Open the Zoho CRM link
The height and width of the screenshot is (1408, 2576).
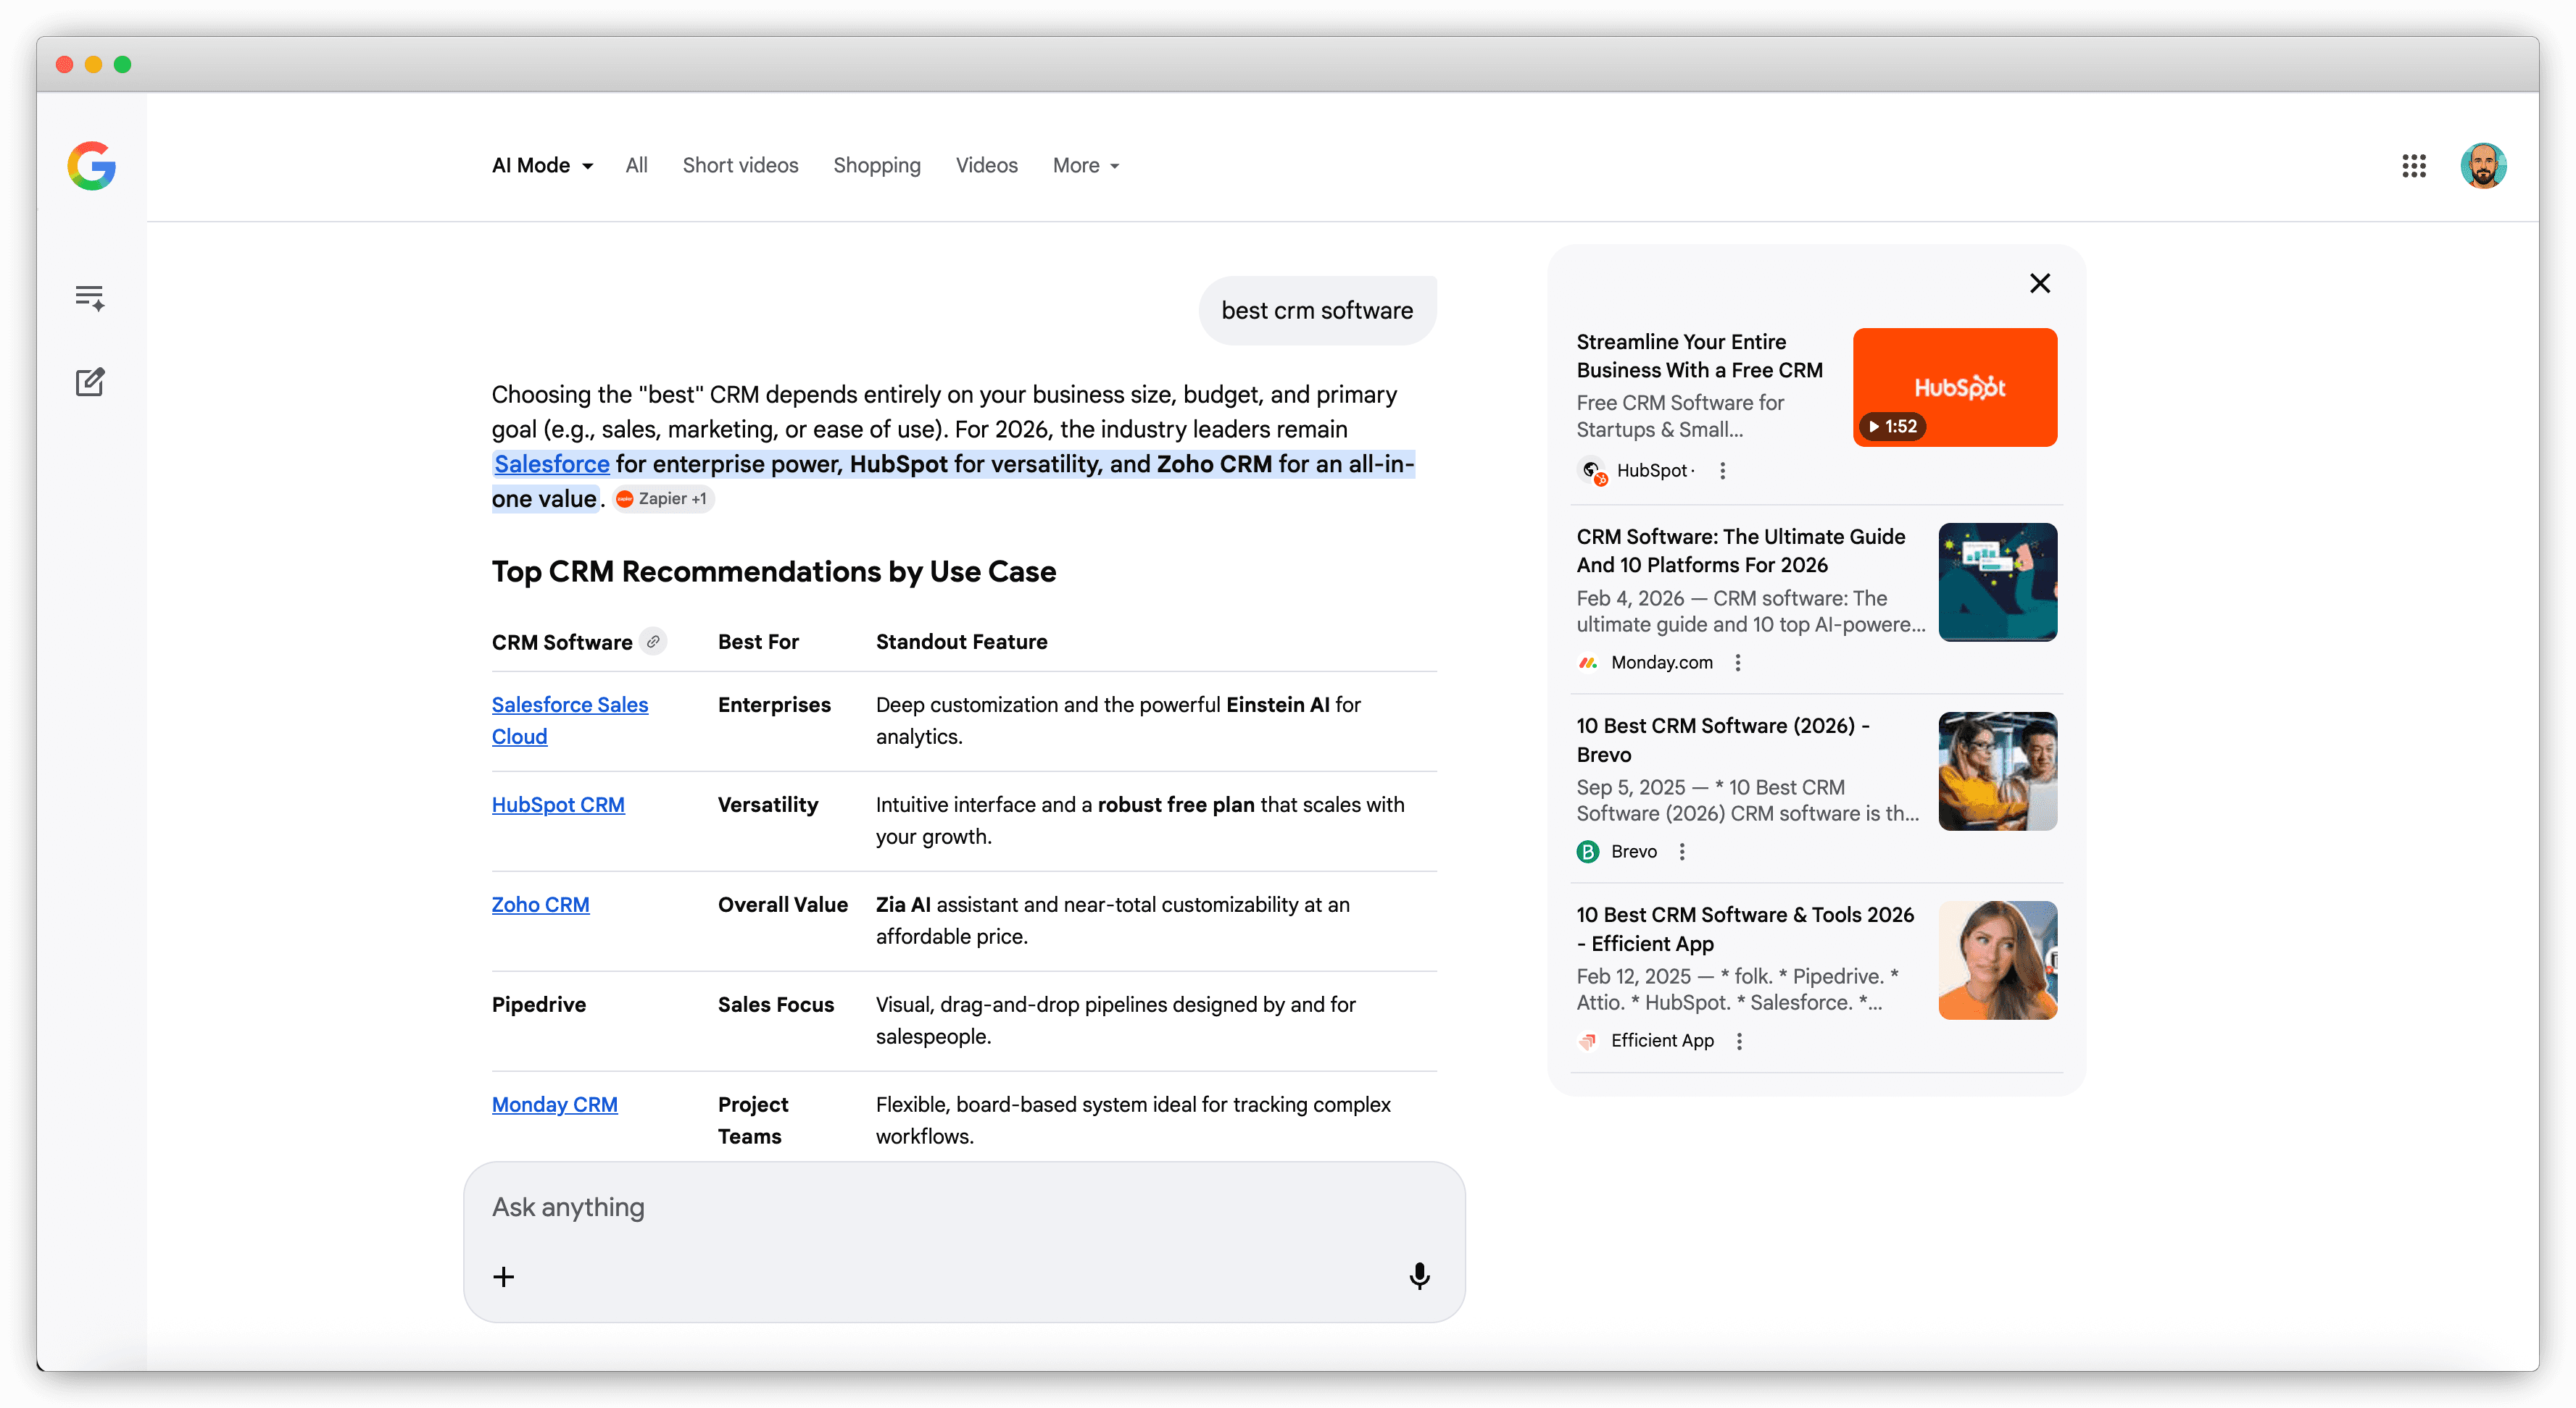(540, 905)
